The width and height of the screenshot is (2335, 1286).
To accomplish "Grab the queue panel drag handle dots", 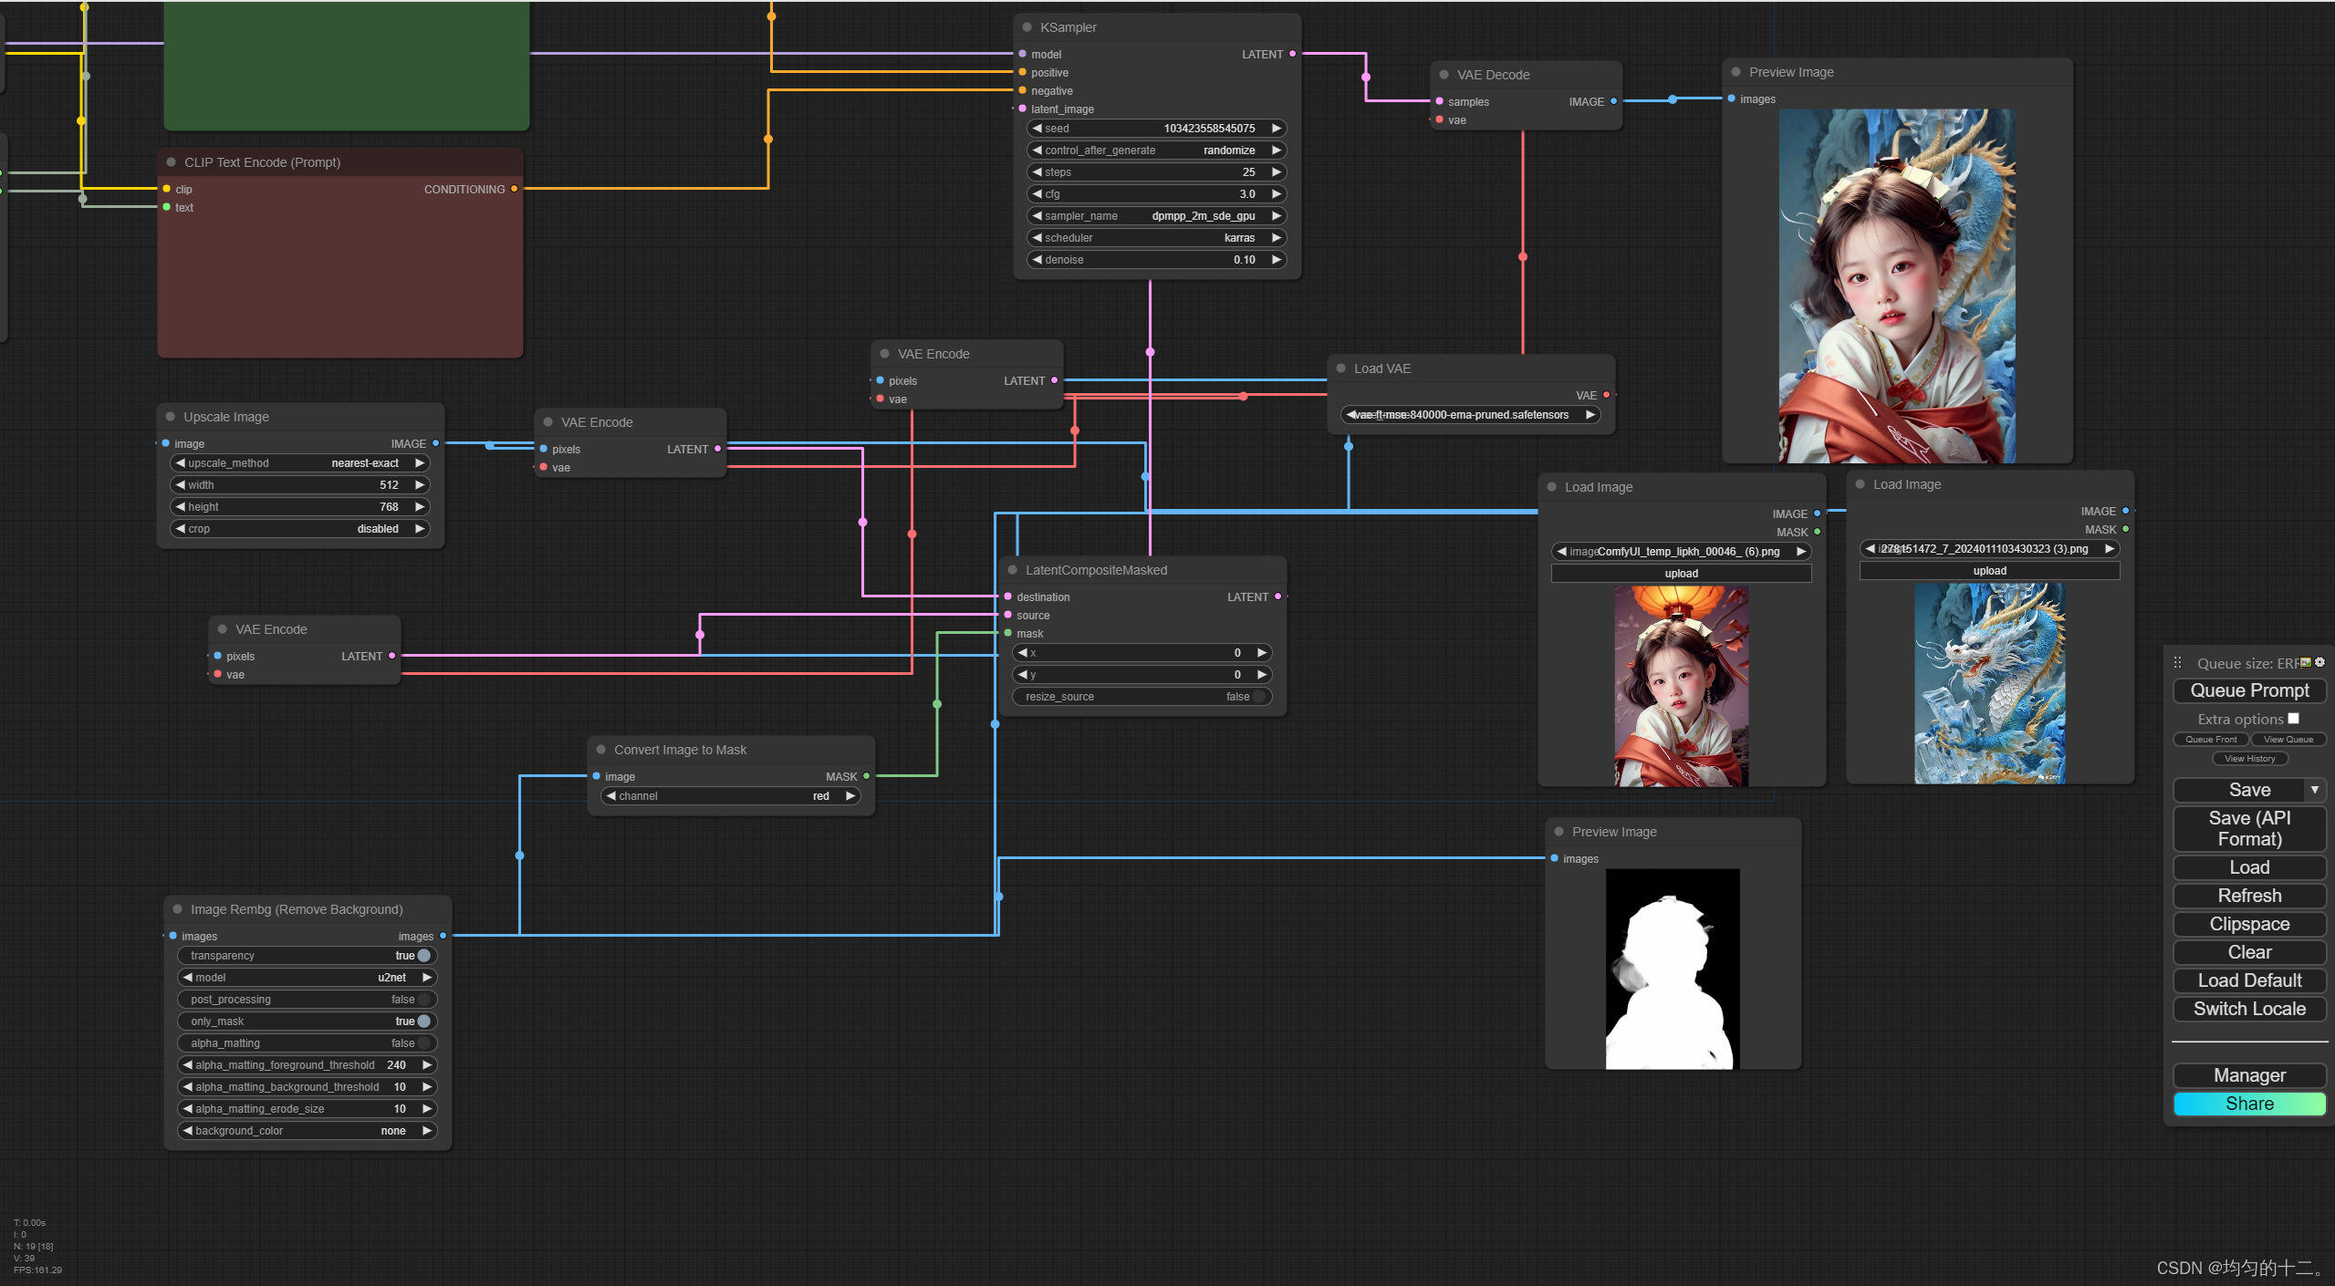I will [x=2177, y=663].
